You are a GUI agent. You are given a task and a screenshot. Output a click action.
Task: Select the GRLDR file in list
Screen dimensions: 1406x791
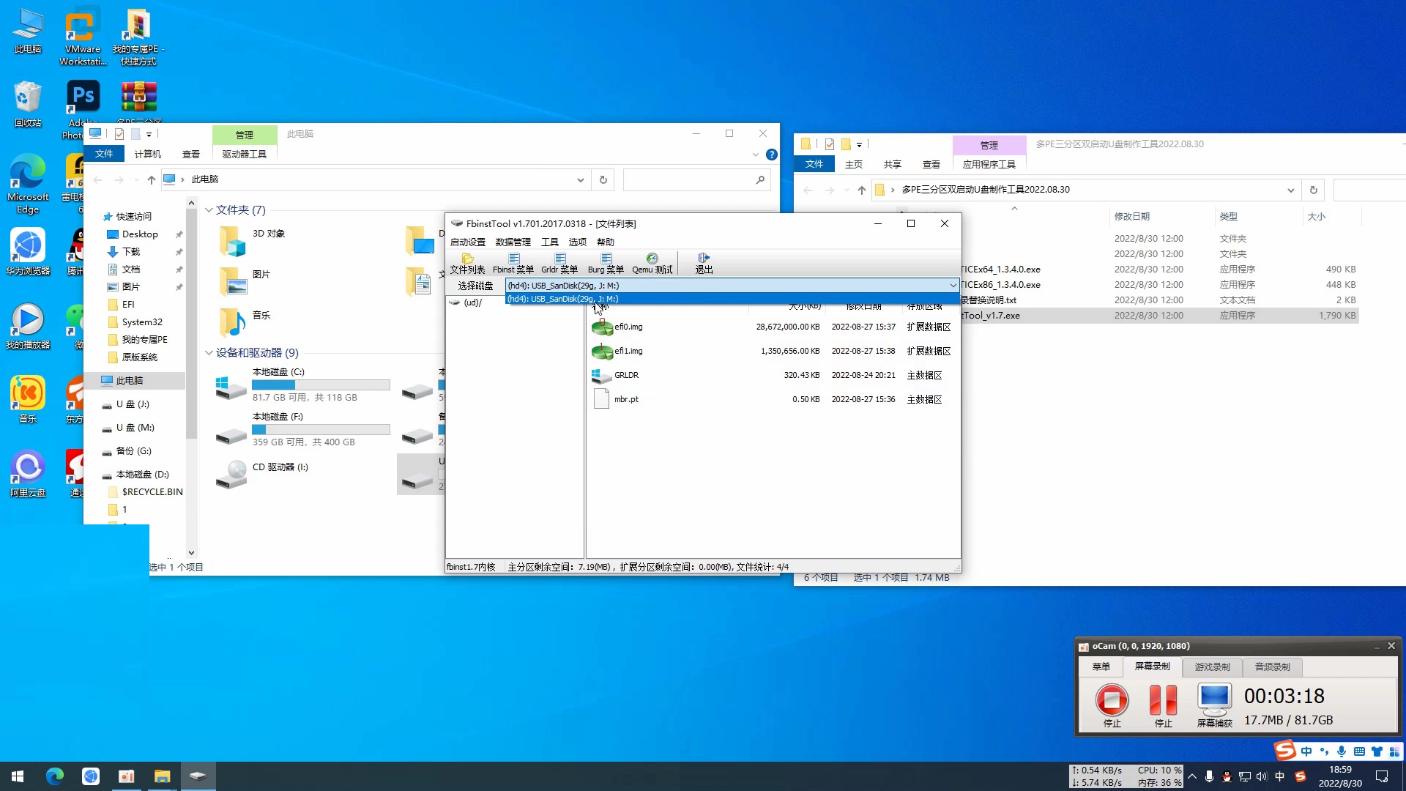626,376
